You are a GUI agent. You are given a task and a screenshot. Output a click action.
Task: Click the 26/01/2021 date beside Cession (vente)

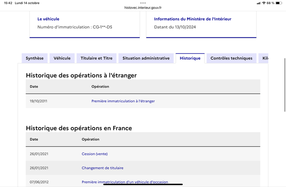[39, 154]
